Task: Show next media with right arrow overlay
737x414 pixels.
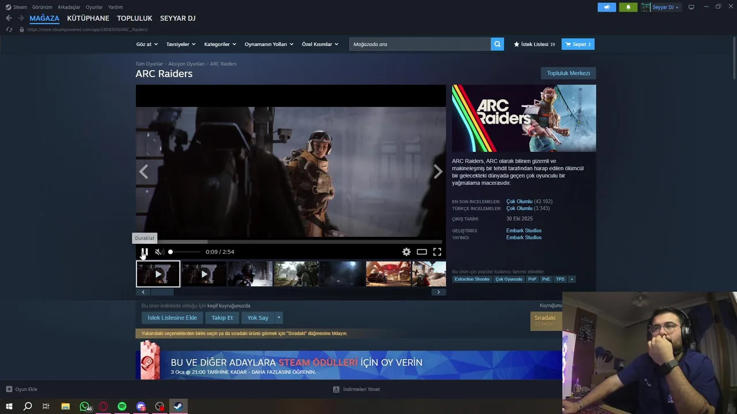Action: coord(438,171)
